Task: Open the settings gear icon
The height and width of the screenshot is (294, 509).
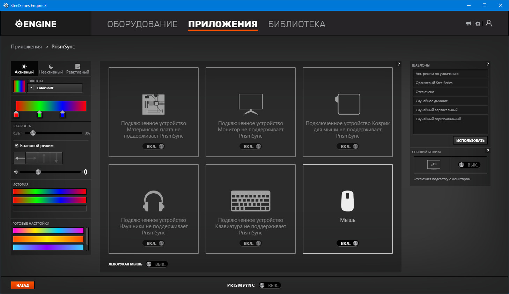Action: (x=478, y=24)
